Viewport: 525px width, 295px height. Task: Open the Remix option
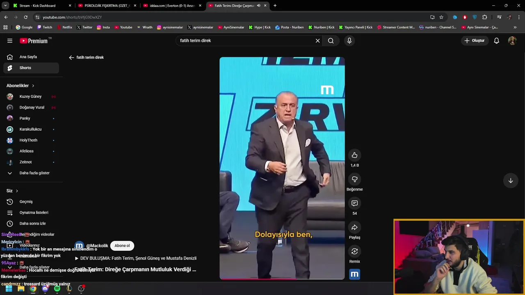click(x=354, y=251)
